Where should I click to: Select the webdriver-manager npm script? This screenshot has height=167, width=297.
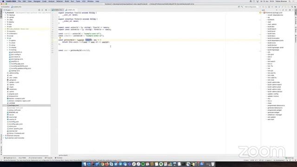coord(274,115)
